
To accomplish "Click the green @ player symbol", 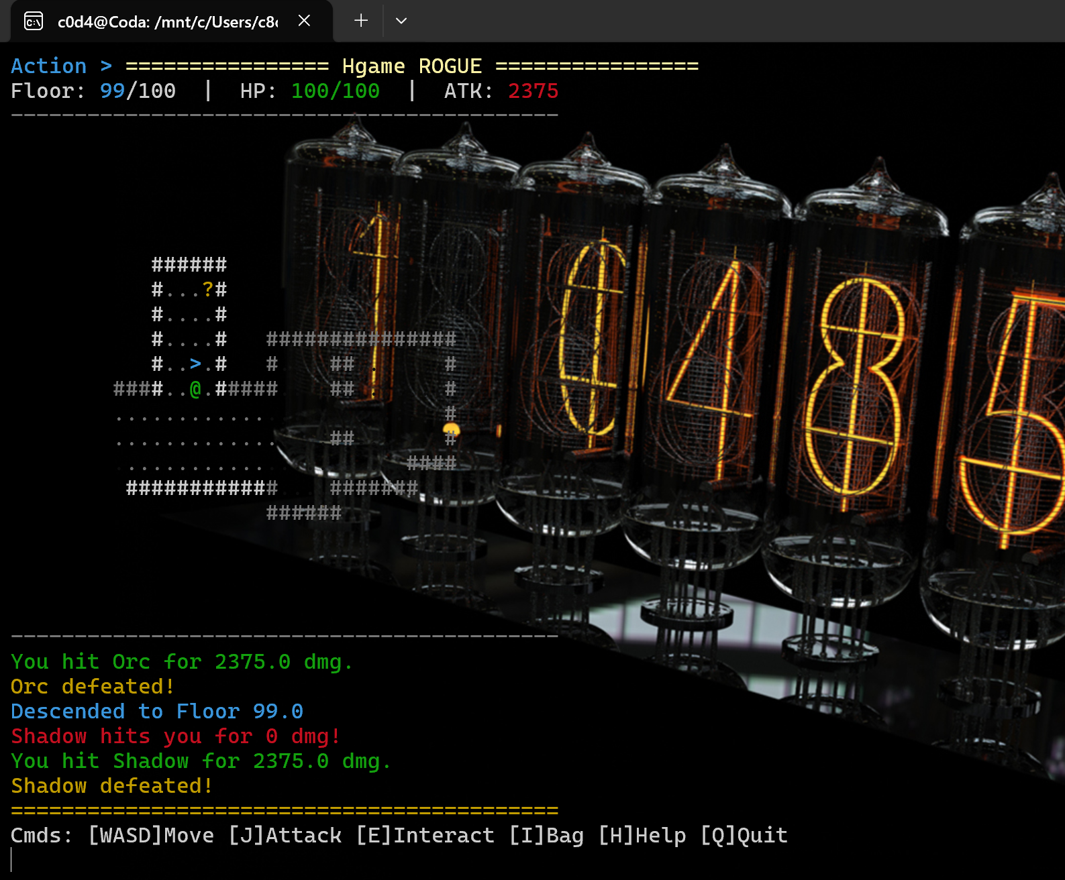I will pos(195,389).
